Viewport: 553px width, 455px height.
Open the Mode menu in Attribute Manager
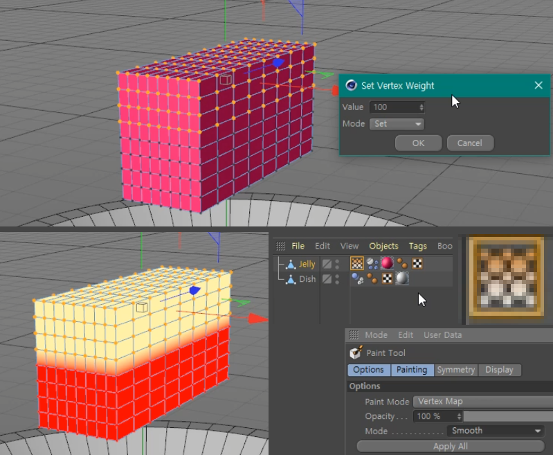coord(376,335)
